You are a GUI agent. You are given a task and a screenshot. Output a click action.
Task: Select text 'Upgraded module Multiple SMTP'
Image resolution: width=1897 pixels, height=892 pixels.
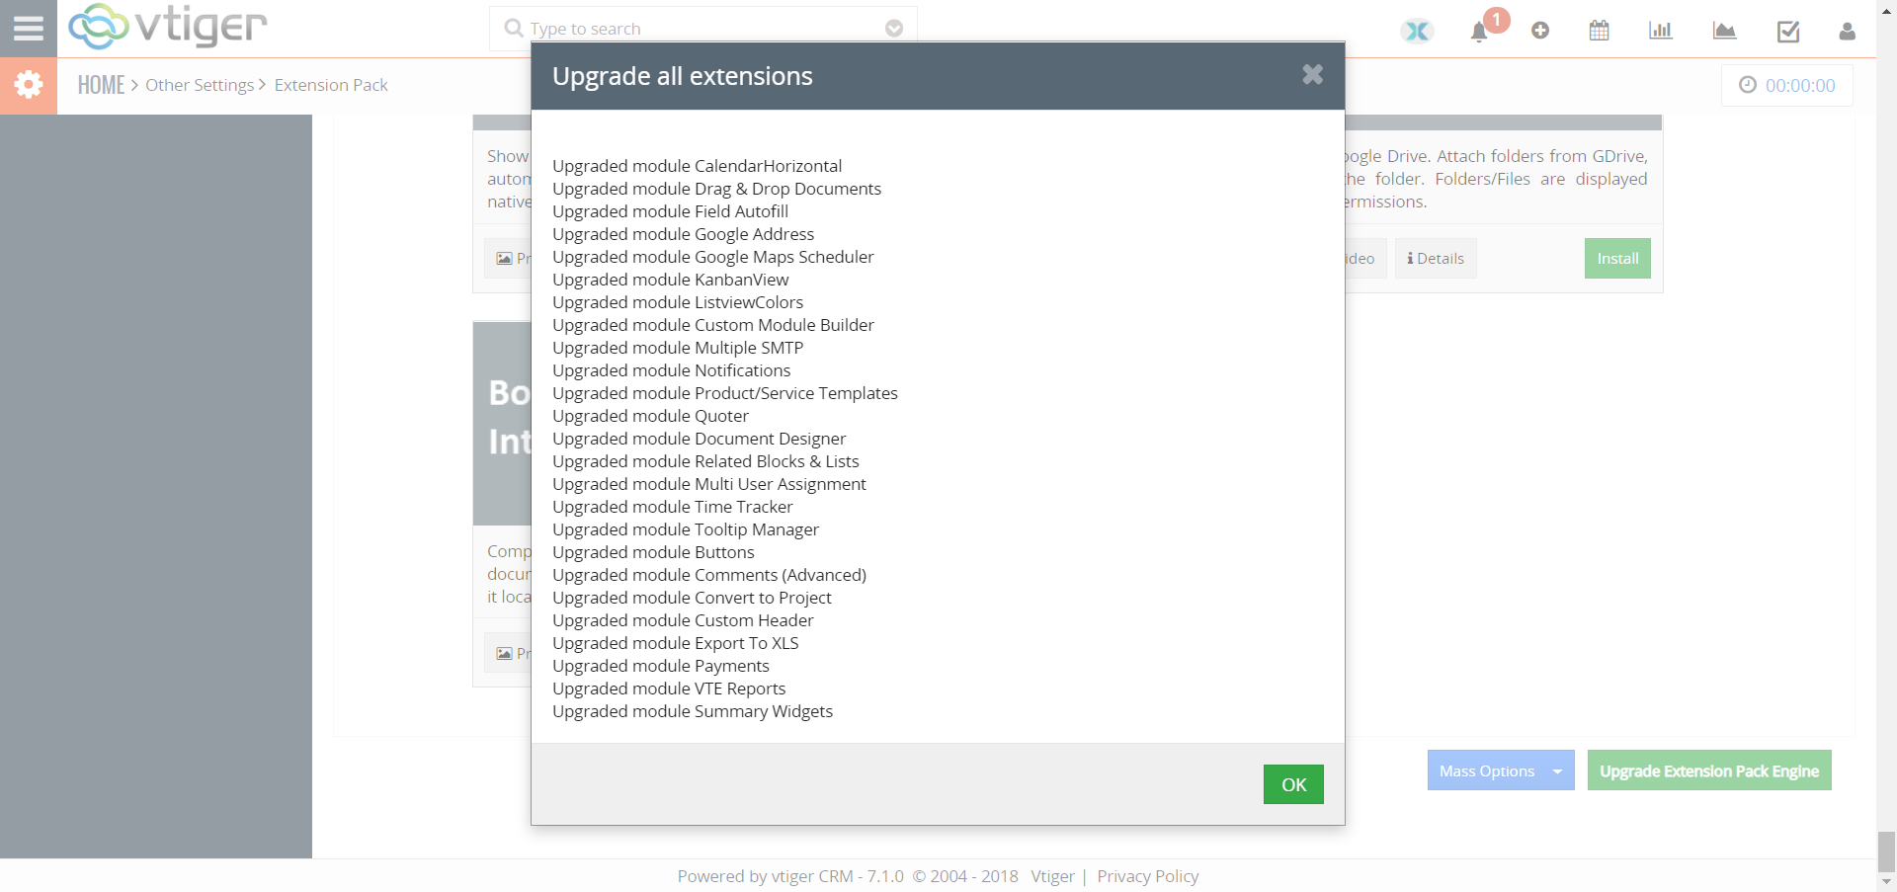[678, 348]
